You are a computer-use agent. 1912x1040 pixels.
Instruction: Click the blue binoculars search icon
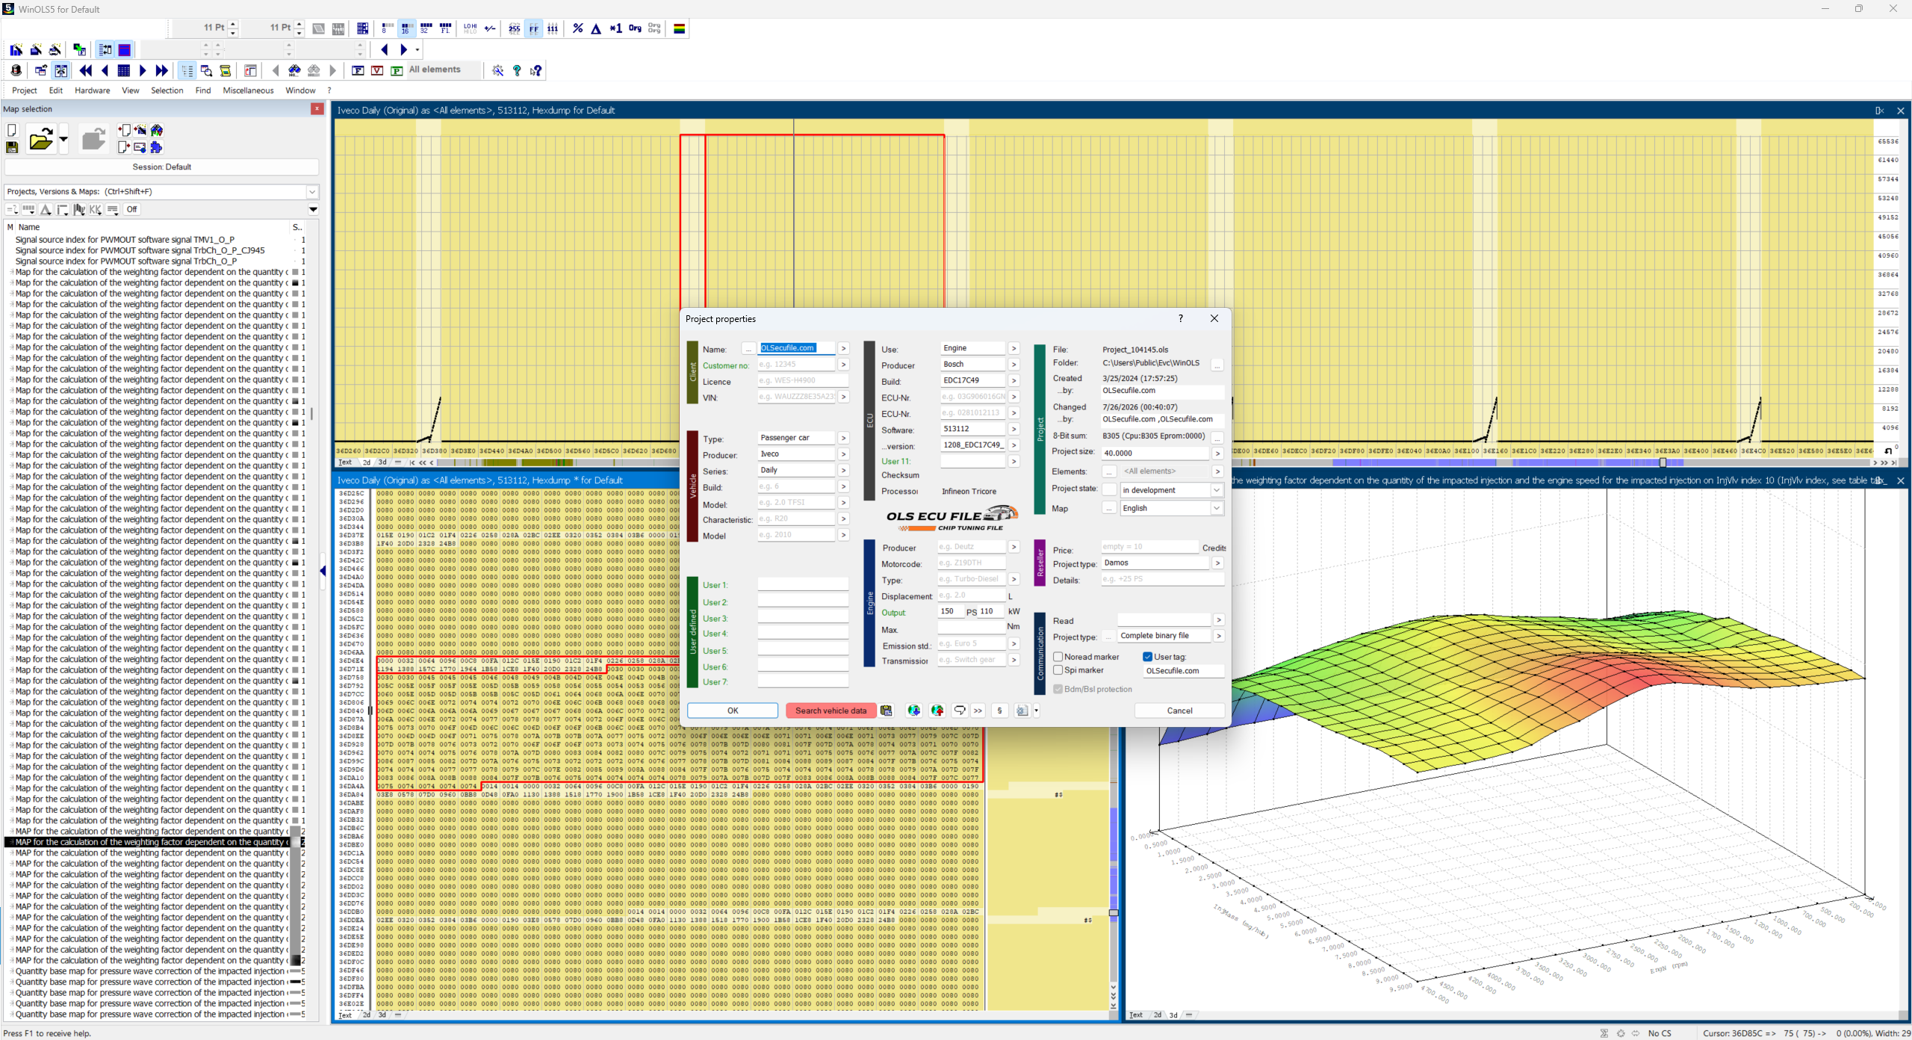294,70
